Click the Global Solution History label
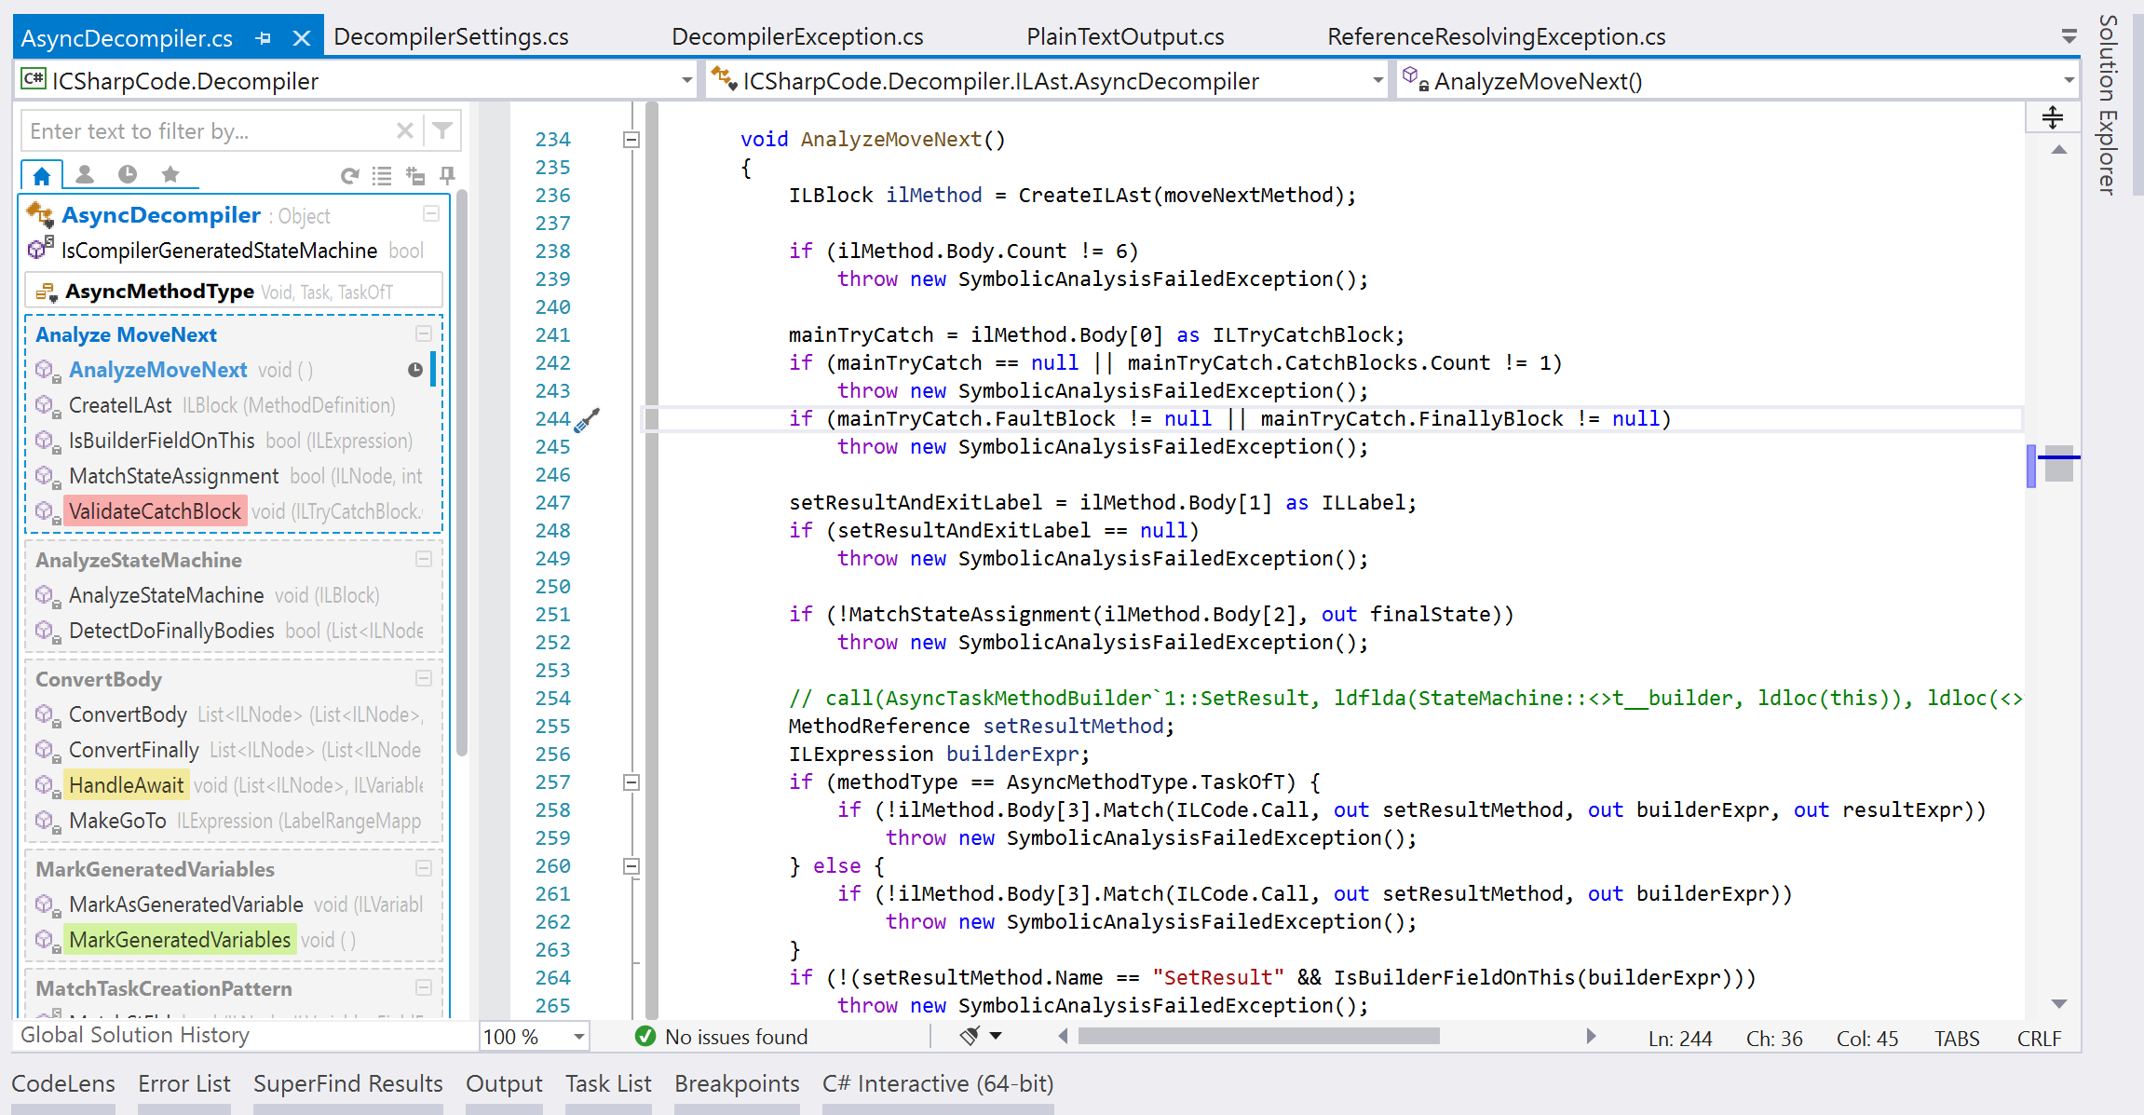 tap(135, 1035)
